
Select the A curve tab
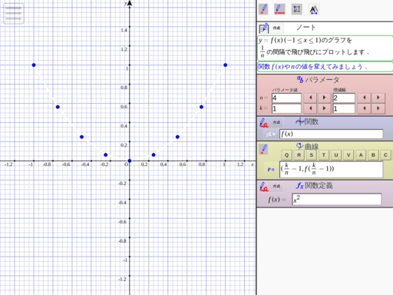point(361,155)
